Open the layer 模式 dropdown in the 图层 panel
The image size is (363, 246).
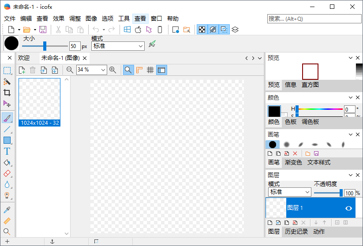289,192
